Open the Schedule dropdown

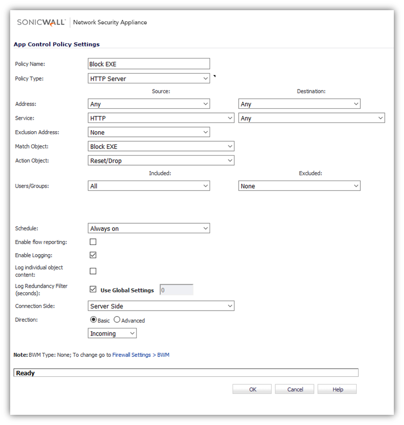(x=149, y=229)
